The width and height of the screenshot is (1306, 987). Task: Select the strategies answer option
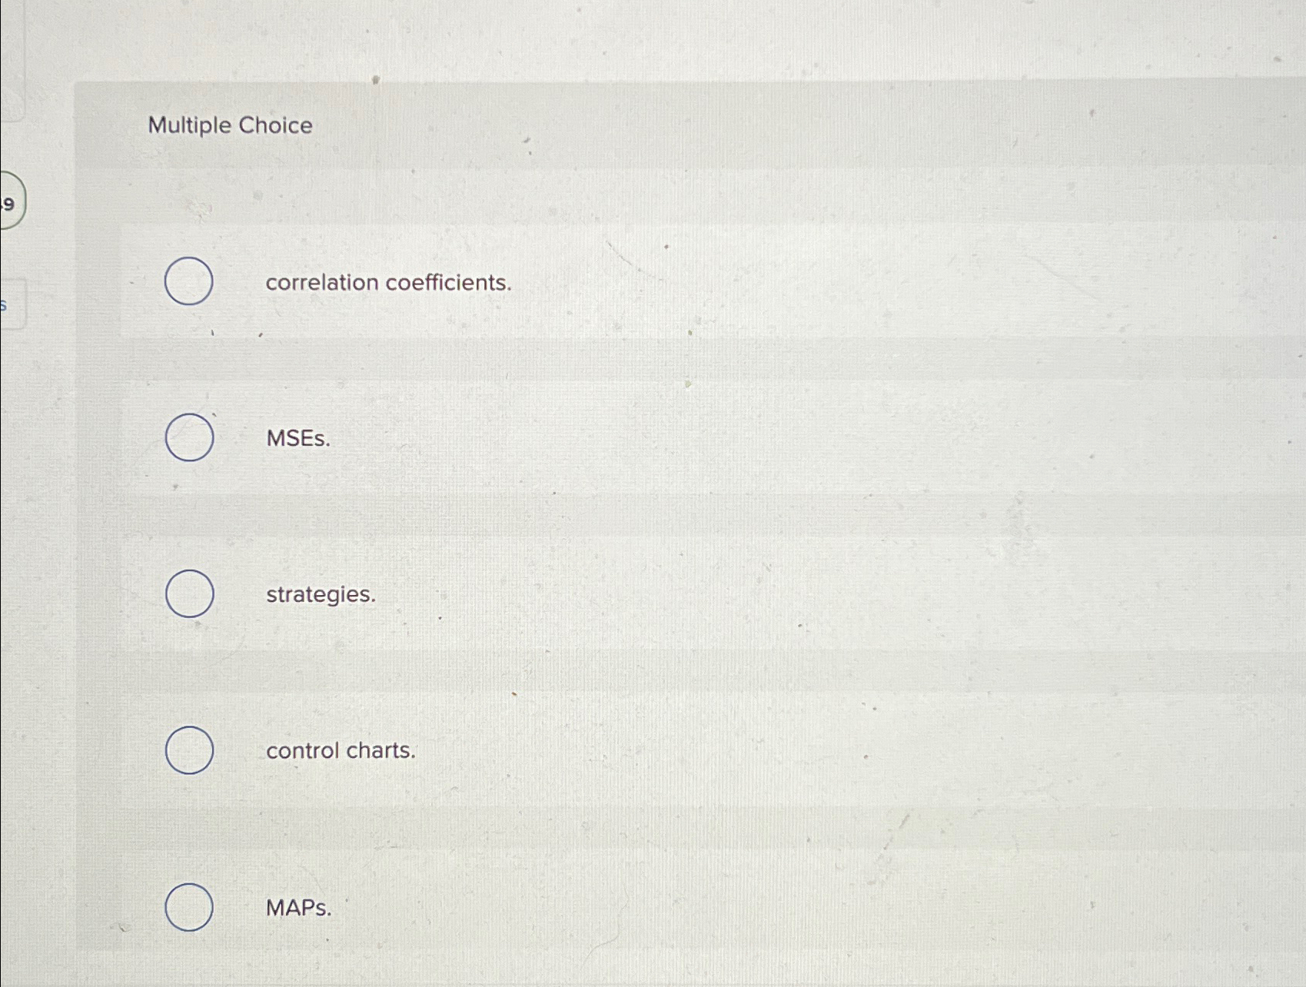188,594
